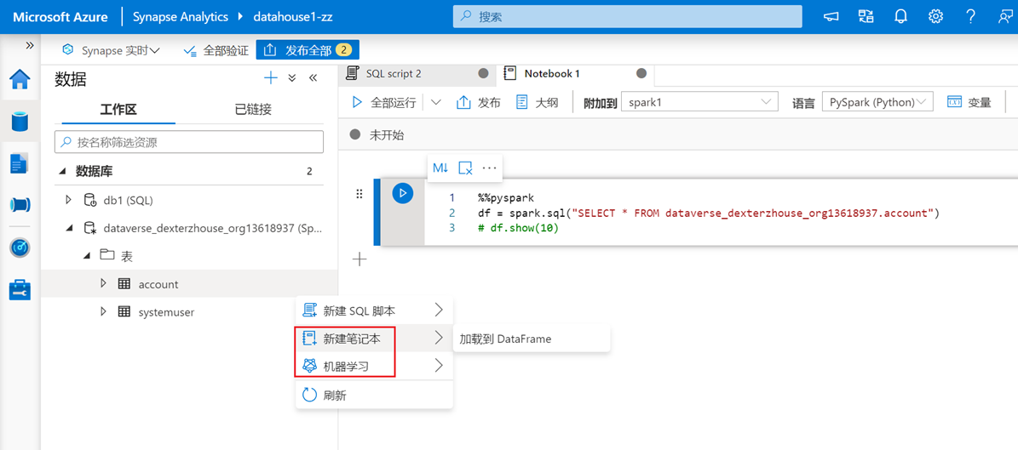Open 变量 variables panel
Viewport: 1018px width, 450px height.
[969, 102]
